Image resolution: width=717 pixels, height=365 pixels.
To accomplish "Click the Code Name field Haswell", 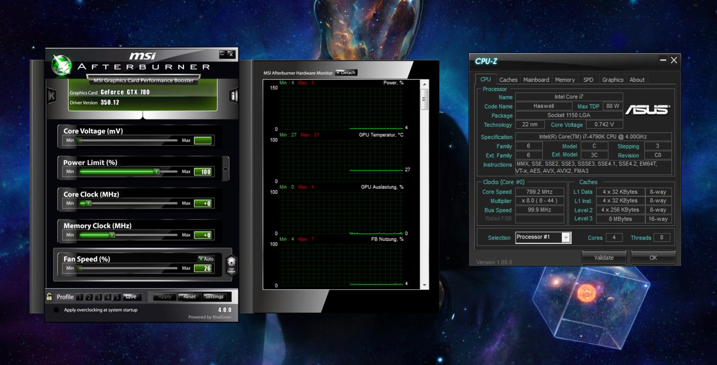I will pos(543,106).
